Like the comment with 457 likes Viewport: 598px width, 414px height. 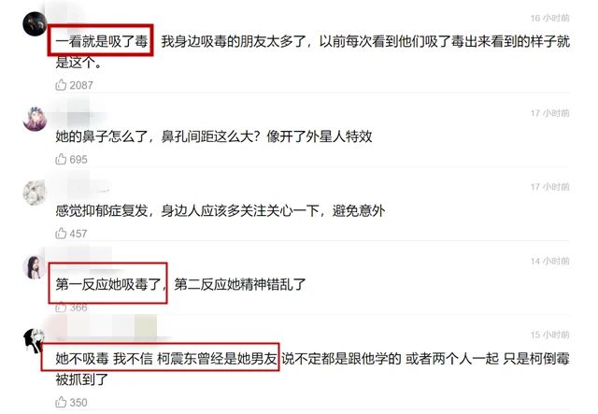pos(61,233)
